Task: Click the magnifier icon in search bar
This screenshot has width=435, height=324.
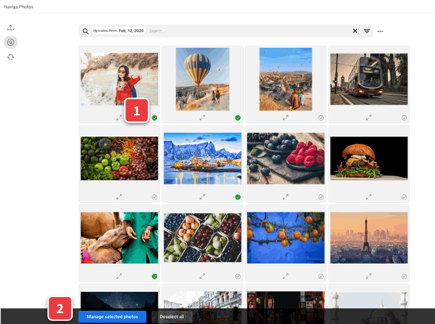Action: (86, 31)
